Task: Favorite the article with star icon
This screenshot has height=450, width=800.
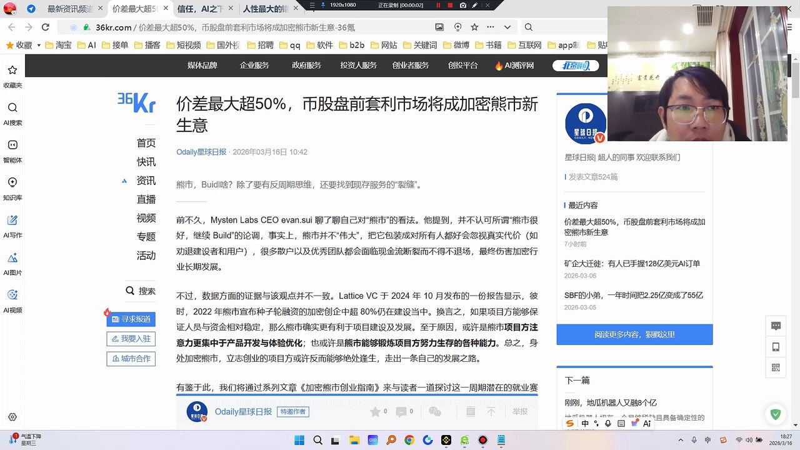Action: pyautogui.click(x=375, y=411)
